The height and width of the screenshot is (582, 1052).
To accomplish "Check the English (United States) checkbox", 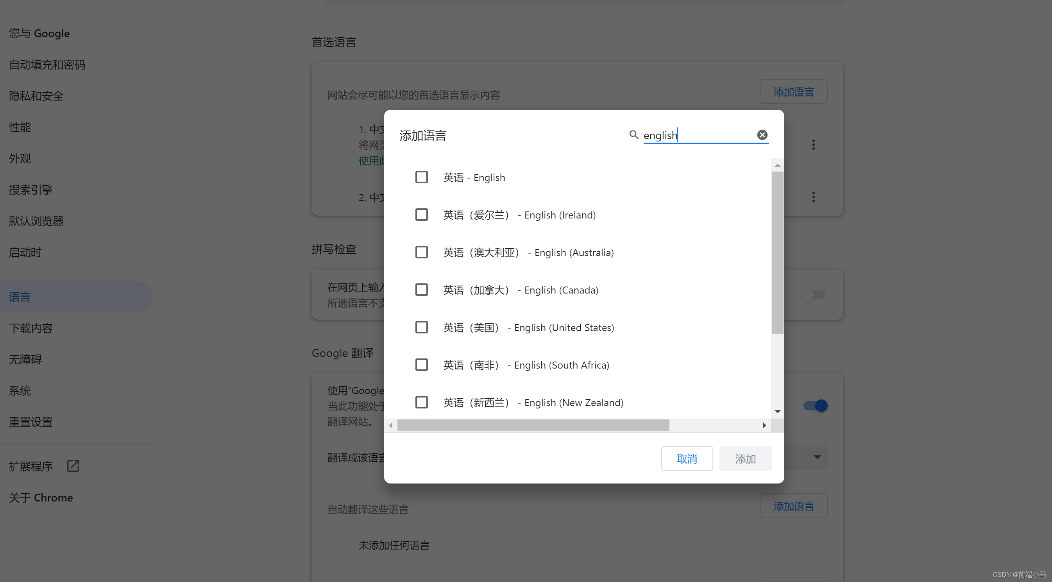I will pos(421,327).
